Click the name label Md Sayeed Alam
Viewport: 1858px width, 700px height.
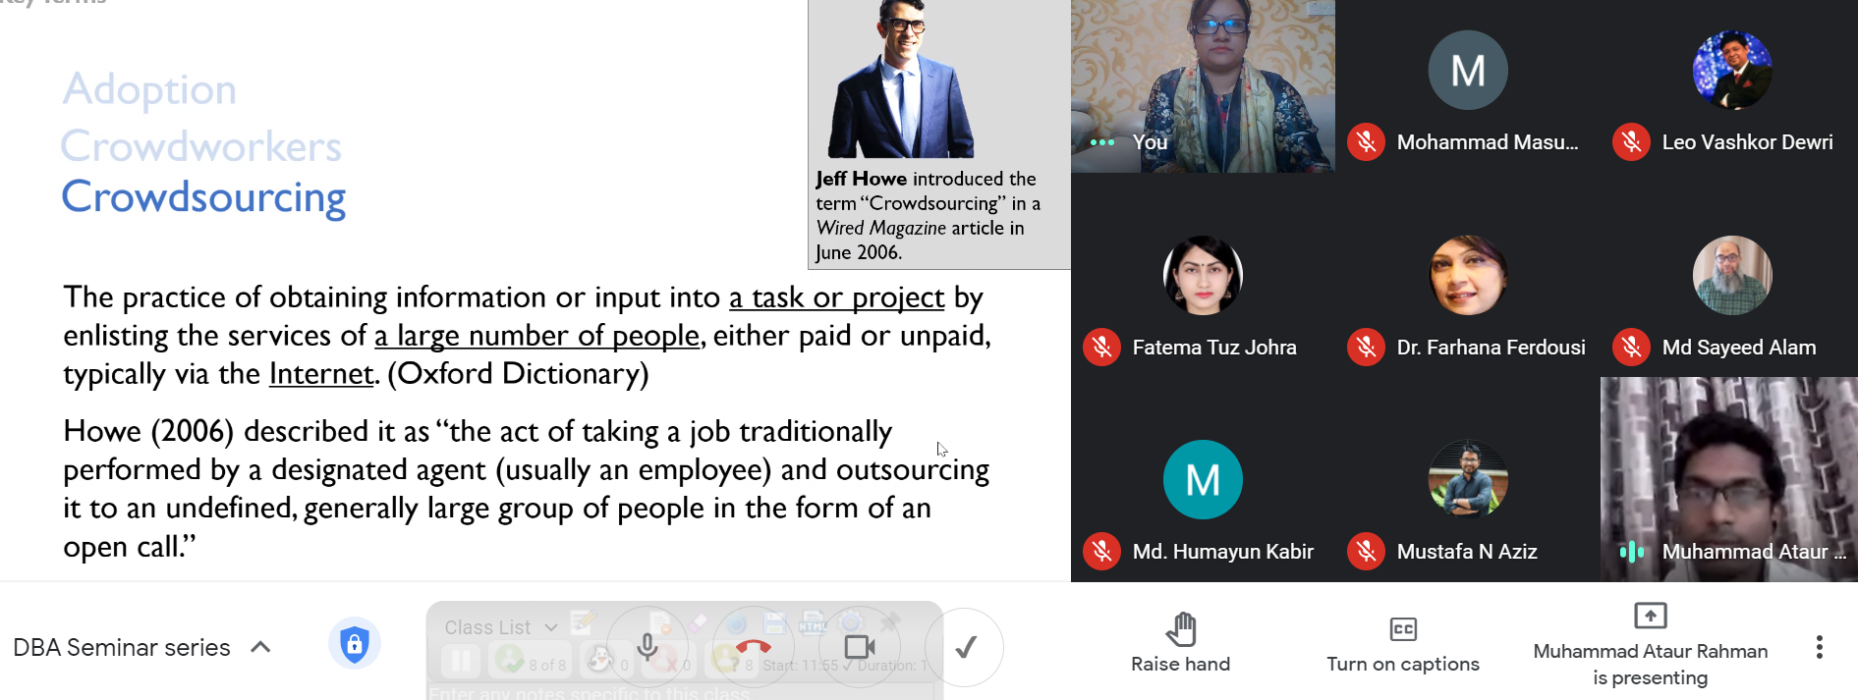(x=1739, y=348)
